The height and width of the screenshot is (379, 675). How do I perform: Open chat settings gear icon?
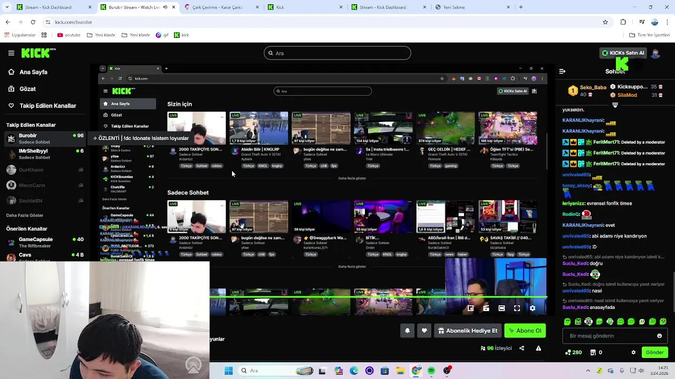click(633, 353)
